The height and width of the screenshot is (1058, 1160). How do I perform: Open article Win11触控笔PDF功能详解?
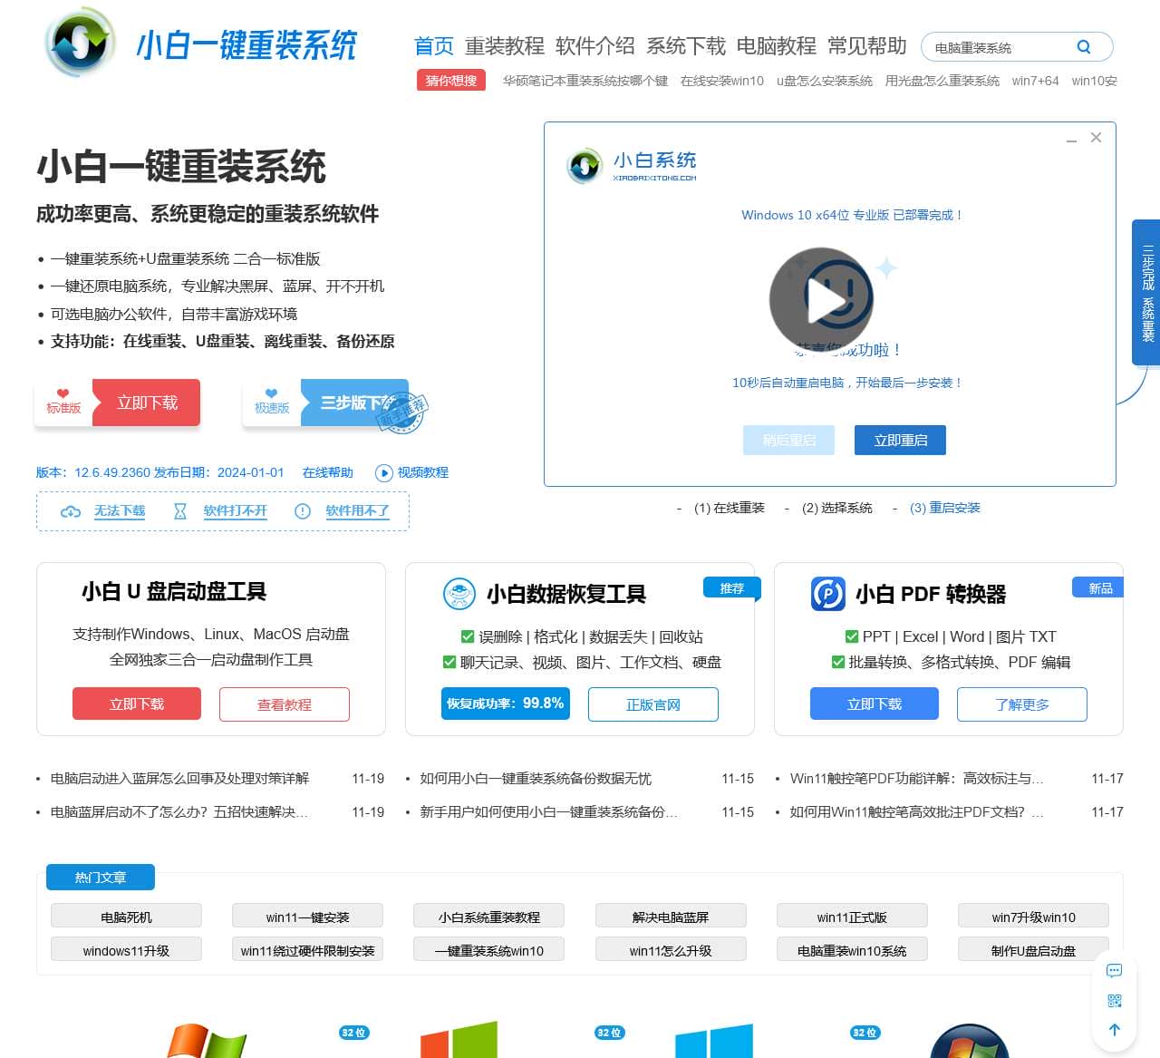point(916,779)
